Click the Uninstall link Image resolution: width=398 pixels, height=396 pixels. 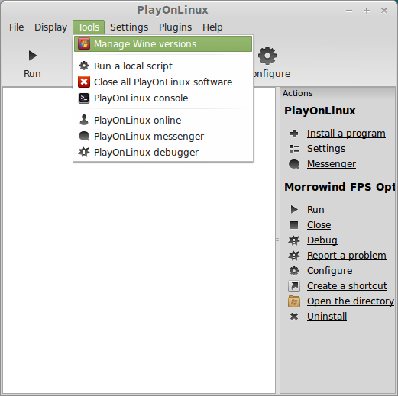coord(327,317)
